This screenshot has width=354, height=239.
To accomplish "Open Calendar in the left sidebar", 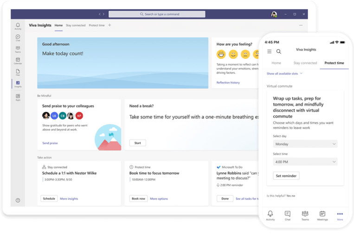I will point(18,60).
